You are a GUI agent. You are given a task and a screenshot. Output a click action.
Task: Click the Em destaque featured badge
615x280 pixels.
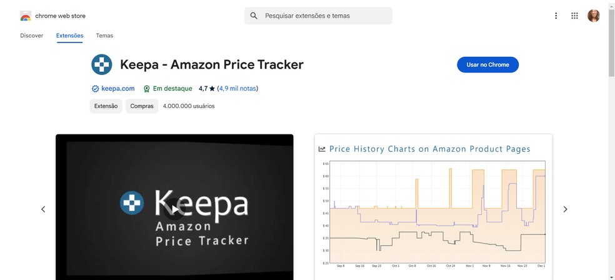click(x=167, y=89)
